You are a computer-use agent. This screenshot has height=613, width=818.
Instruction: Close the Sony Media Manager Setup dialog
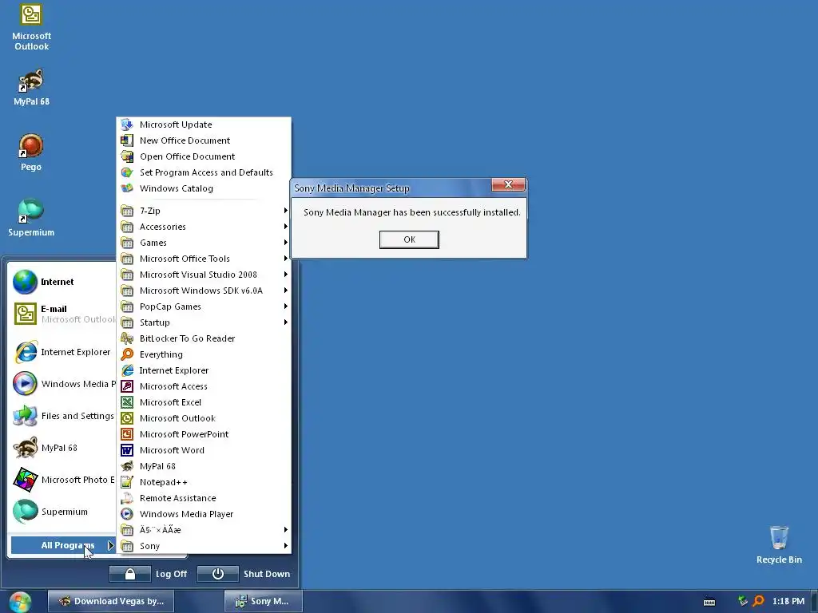[x=508, y=184]
